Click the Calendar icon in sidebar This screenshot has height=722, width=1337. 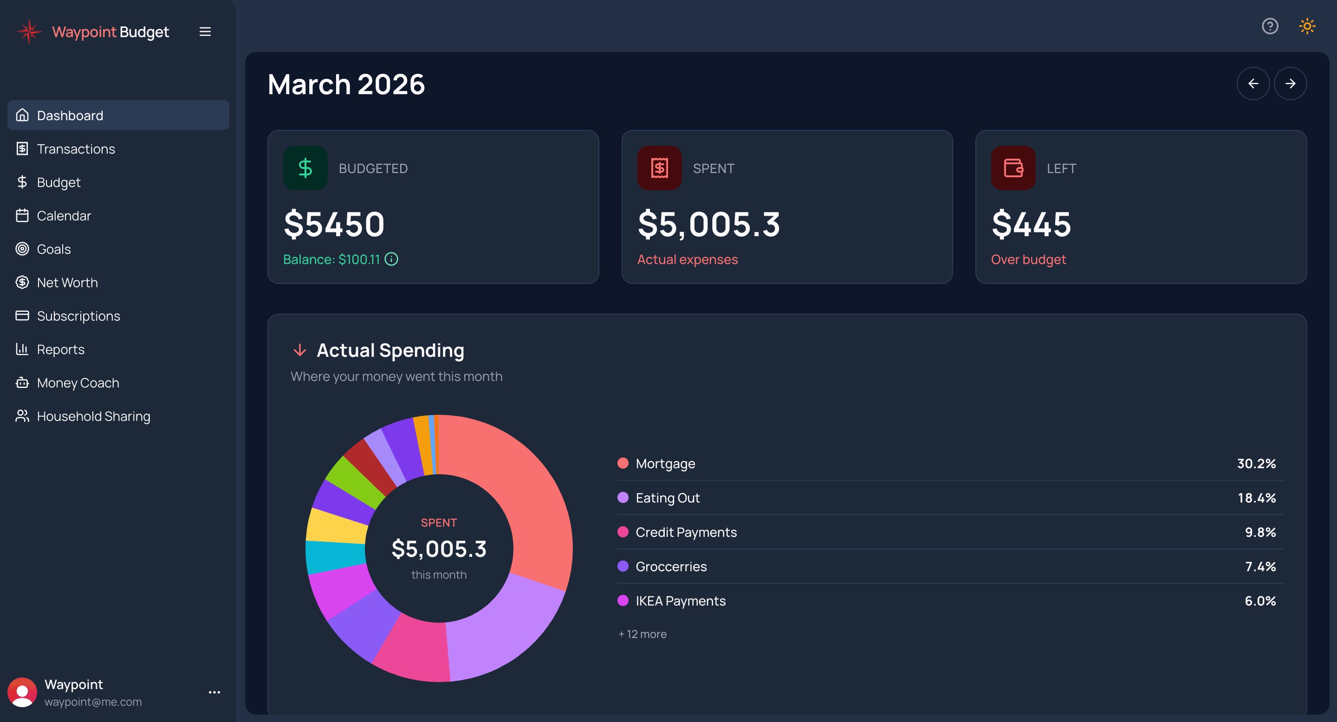[x=22, y=215]
